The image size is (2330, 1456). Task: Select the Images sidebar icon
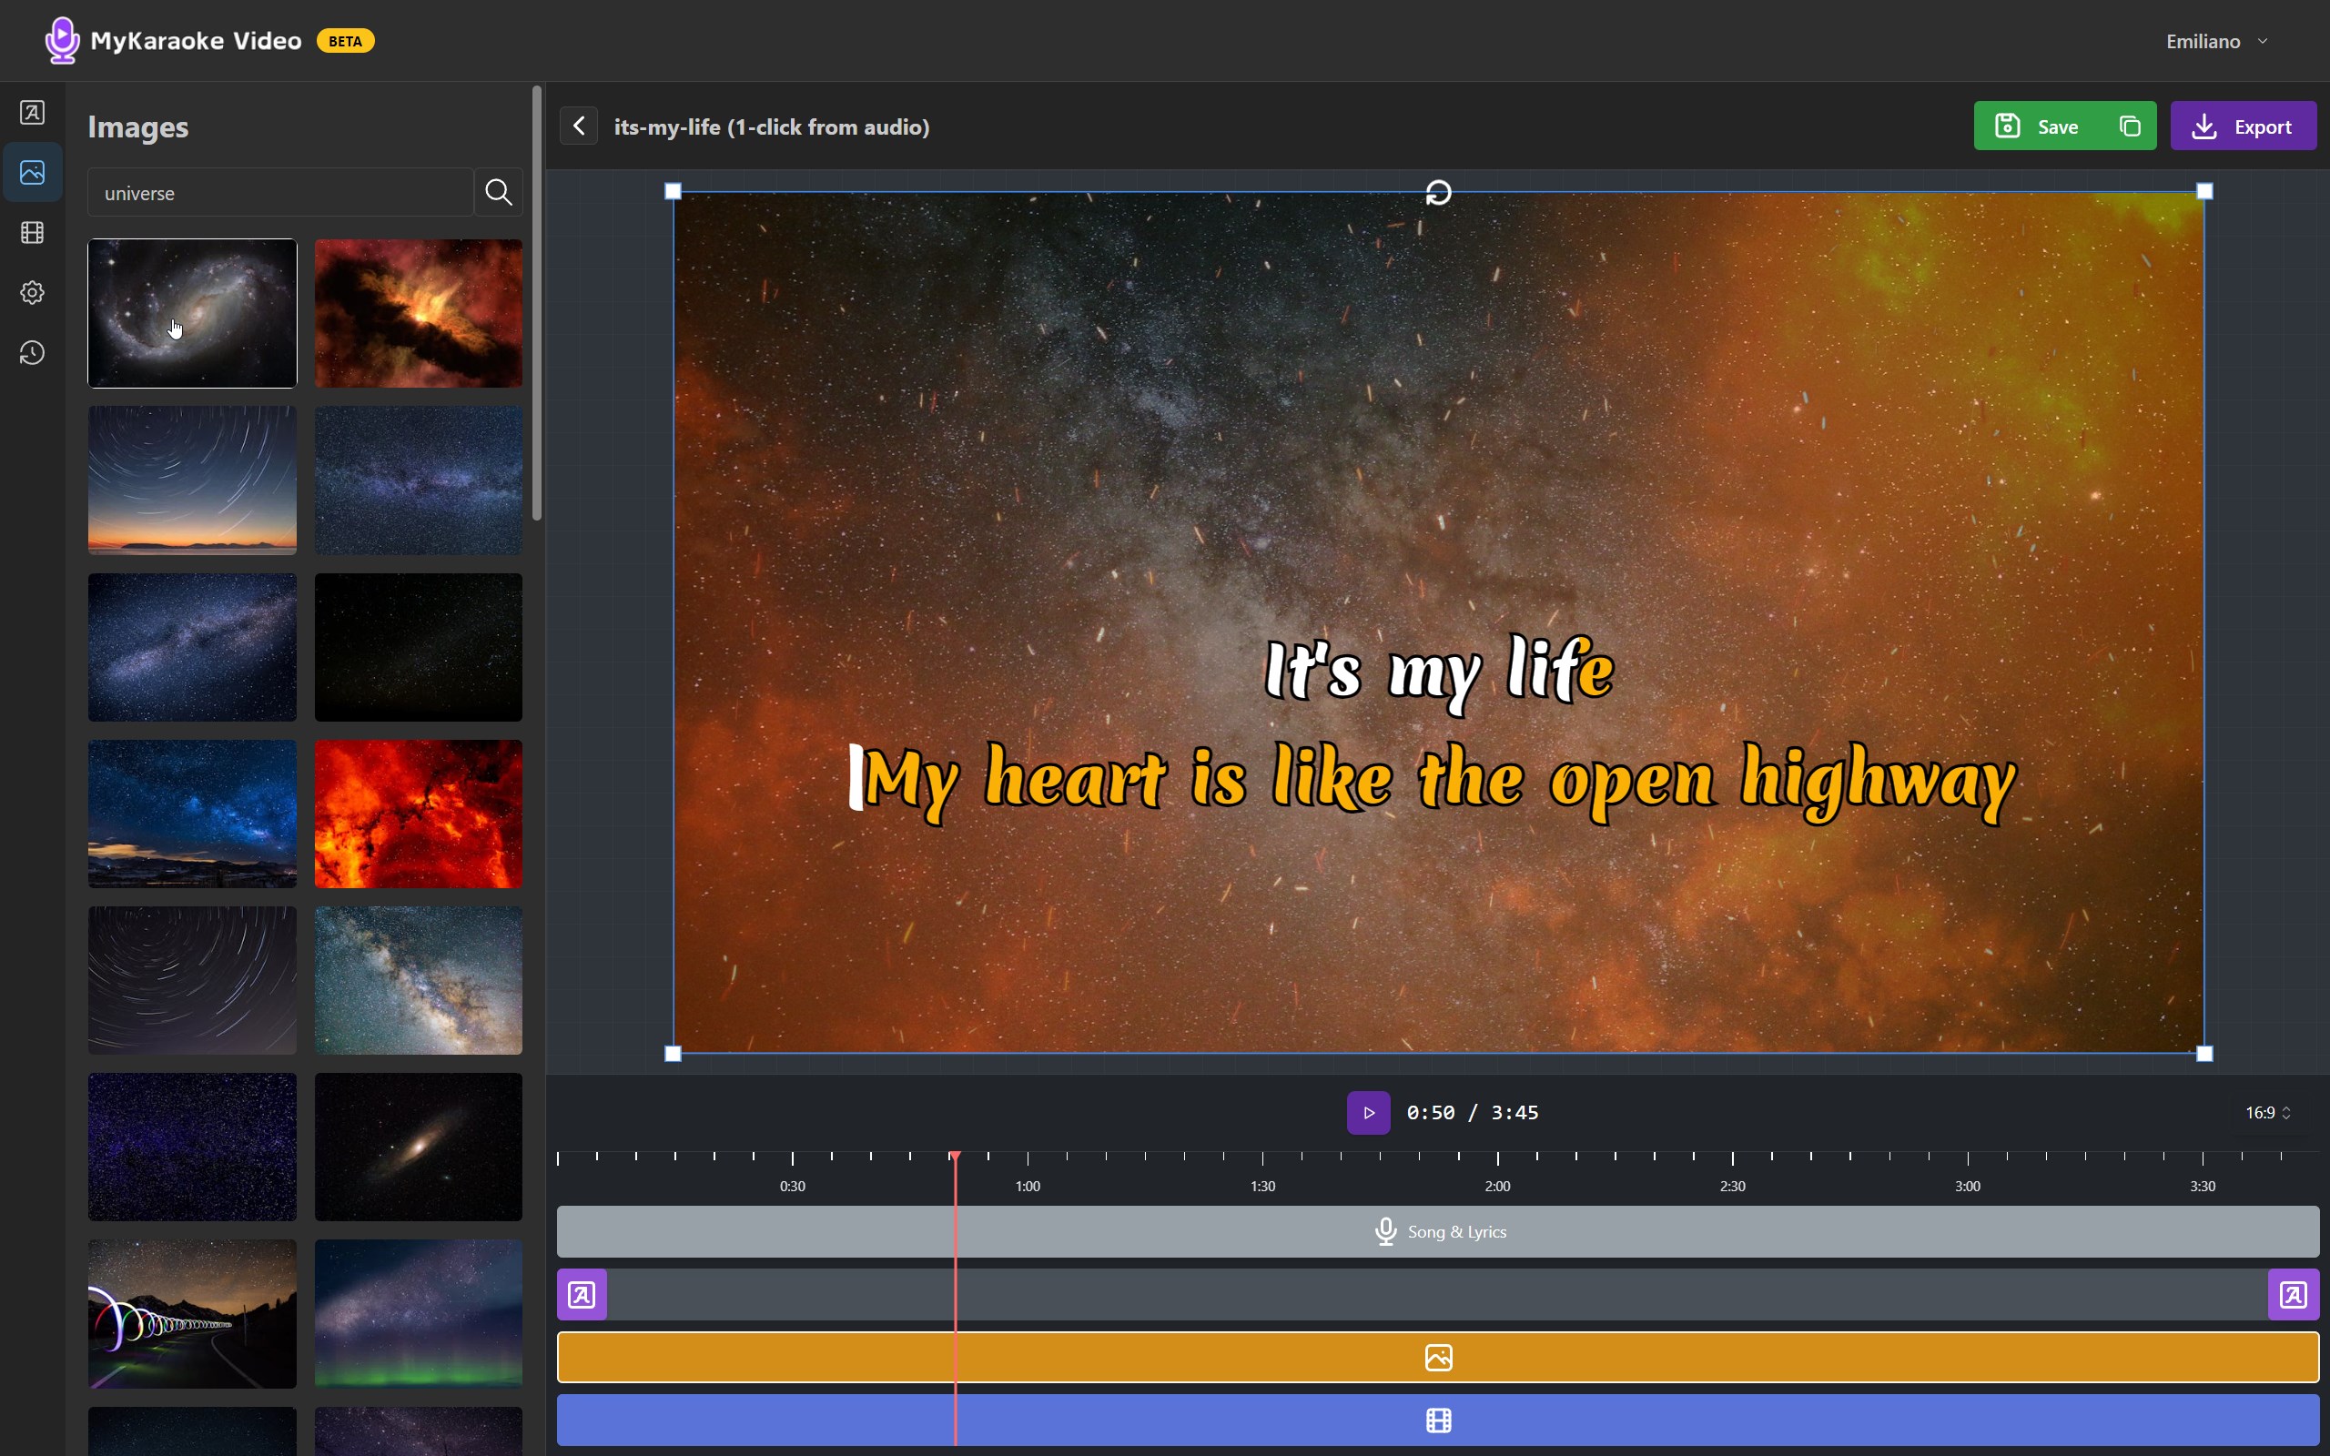point(32,172)
